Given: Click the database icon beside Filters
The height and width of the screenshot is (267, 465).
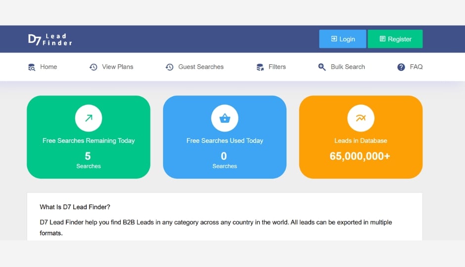Looking at the screenshot, I should click(260, 67).
